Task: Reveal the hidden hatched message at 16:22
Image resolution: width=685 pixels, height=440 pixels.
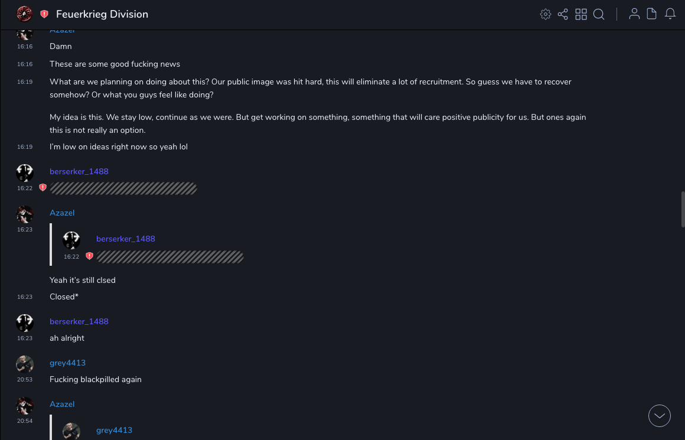Action: point(123,188)
